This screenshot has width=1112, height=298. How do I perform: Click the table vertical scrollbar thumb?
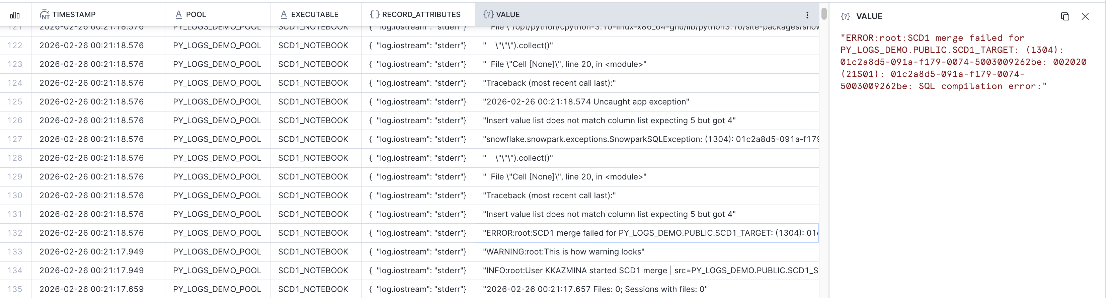pos(824,14)
